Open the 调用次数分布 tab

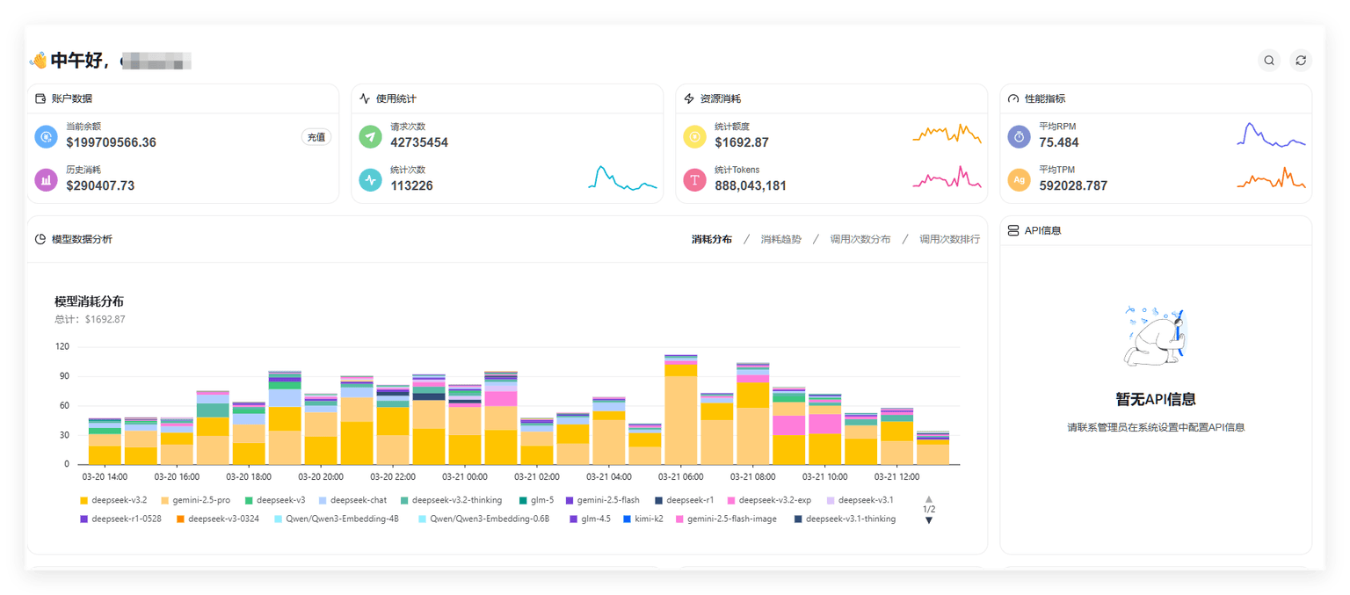click(860, 239)
